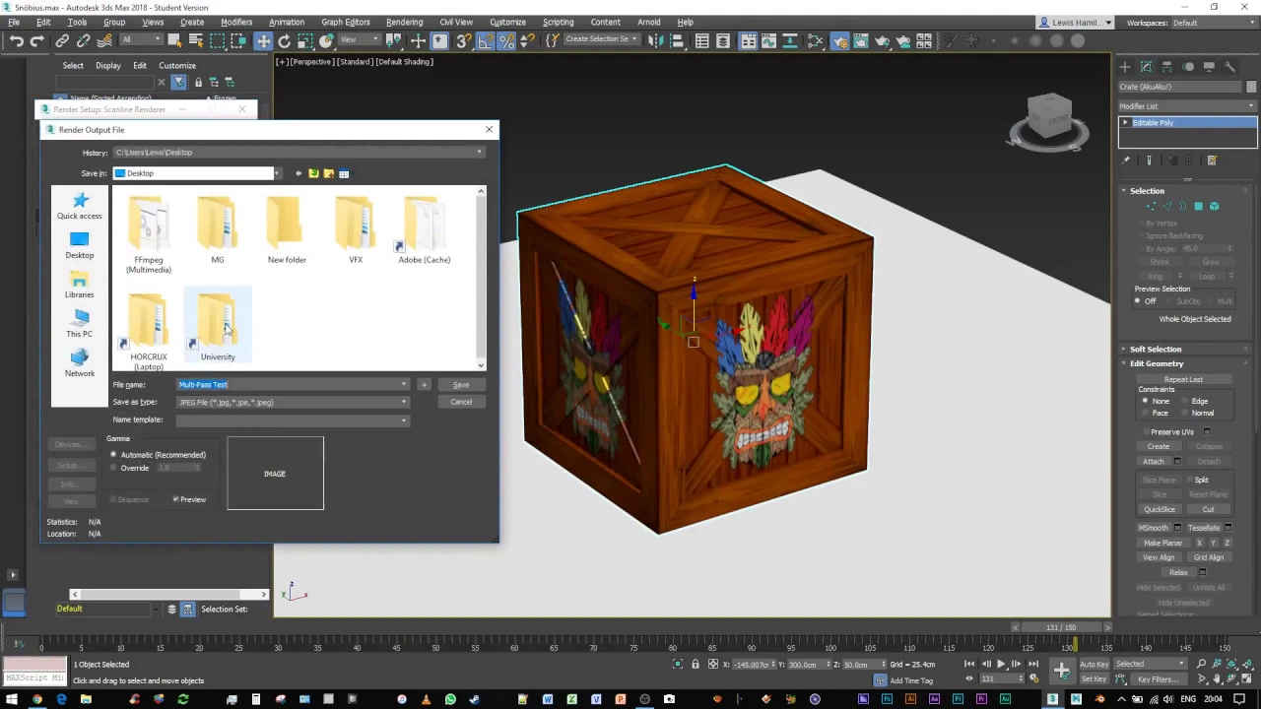
Task: Click the Attach button
Action: coord(1154,461)
